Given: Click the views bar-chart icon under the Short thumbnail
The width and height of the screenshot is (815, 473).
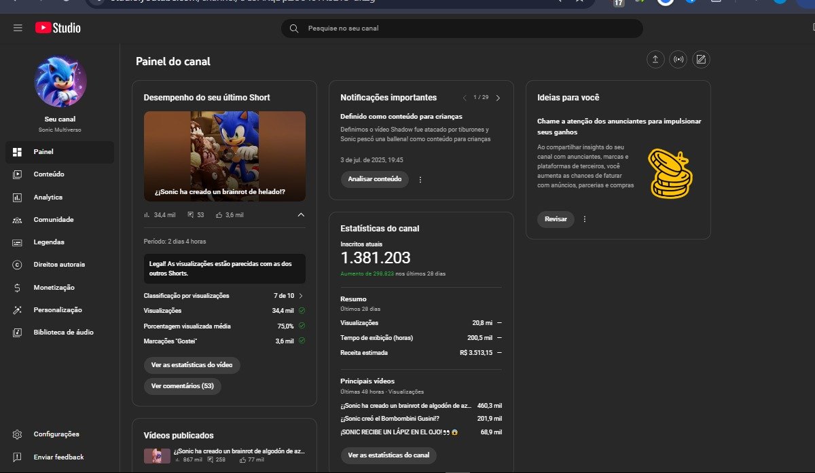Looking at the screenshot, I should (x=147, y=215).
